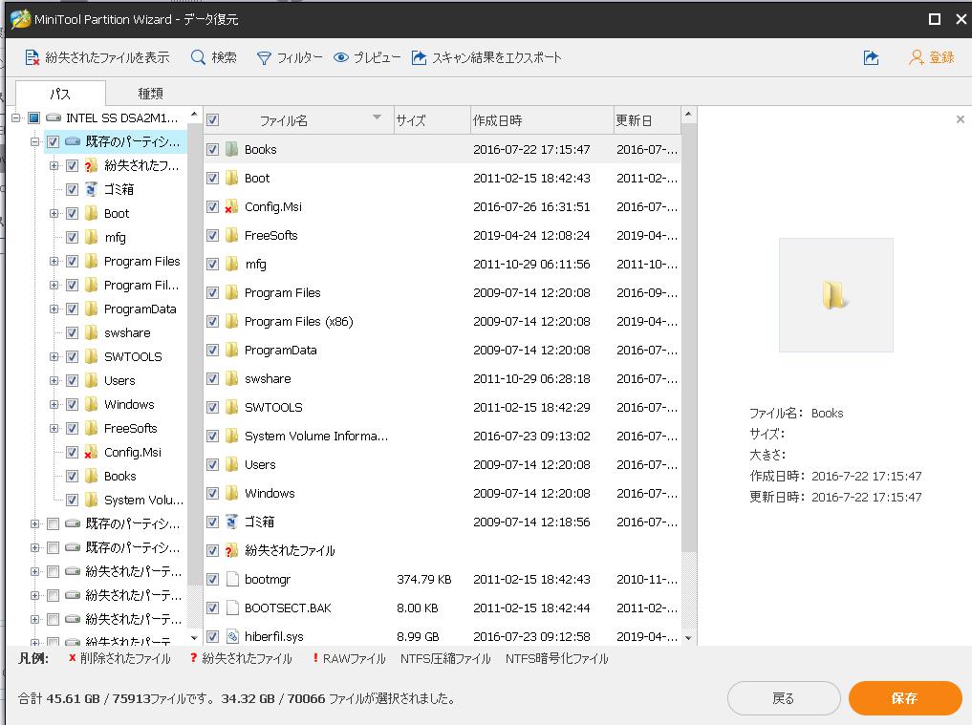This screenshot has height=725, width=972.
Task: Click the 保存 save button
Action: [903, 698]
